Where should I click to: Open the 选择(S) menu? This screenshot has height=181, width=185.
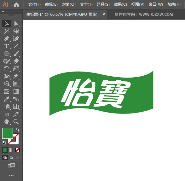(x=103, y=4)
